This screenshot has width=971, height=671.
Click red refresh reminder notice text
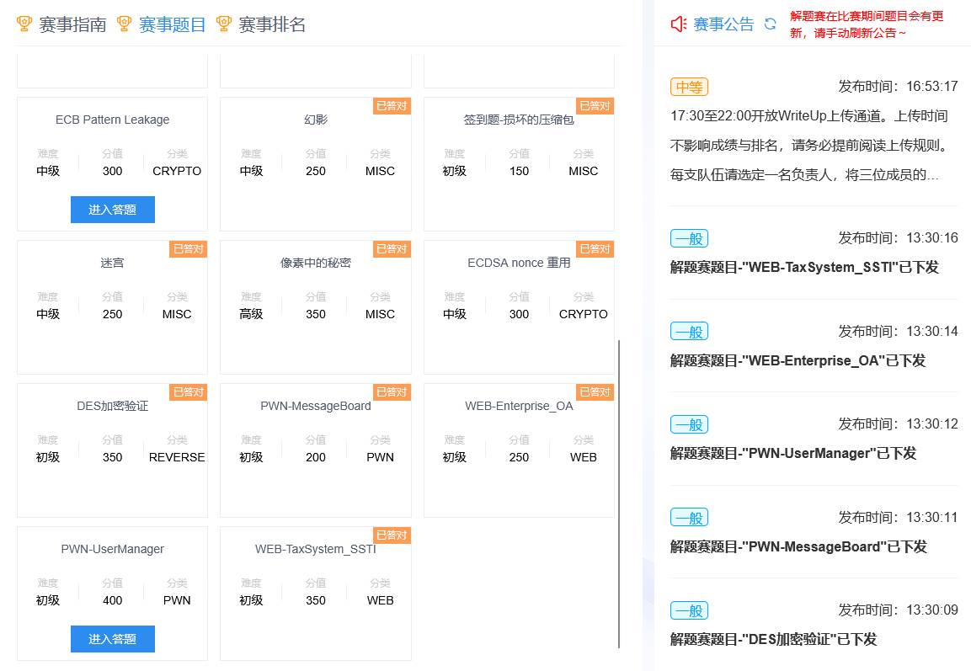867,24
